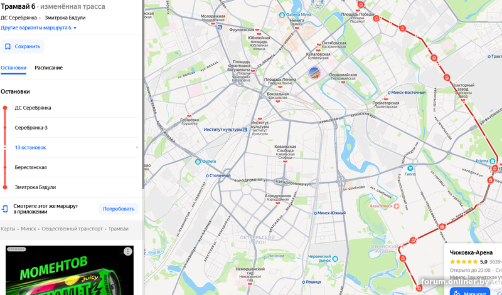Open the Минск breadcrumb link
The image size is (502, 295).
(28, 229)
